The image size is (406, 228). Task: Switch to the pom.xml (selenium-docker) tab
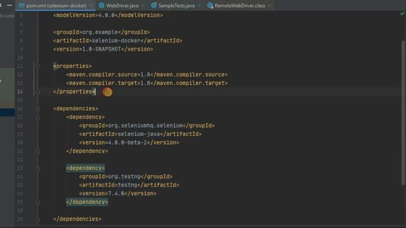[56, 6]
